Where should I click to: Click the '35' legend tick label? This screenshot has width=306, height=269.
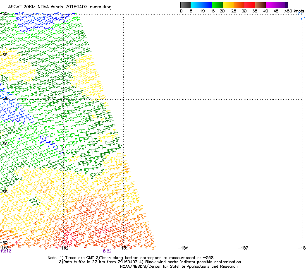(255, 11)
